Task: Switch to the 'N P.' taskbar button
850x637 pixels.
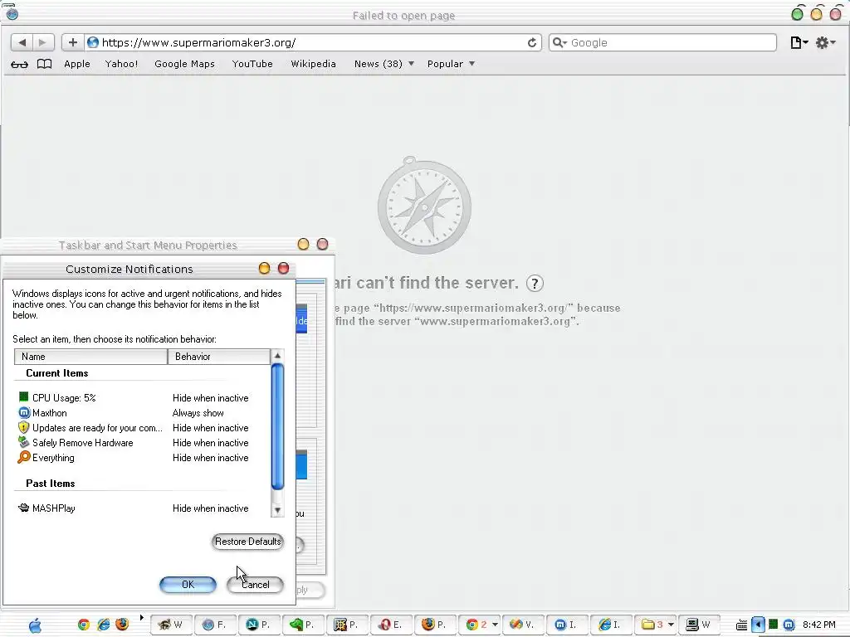Action: coord(259,625)
